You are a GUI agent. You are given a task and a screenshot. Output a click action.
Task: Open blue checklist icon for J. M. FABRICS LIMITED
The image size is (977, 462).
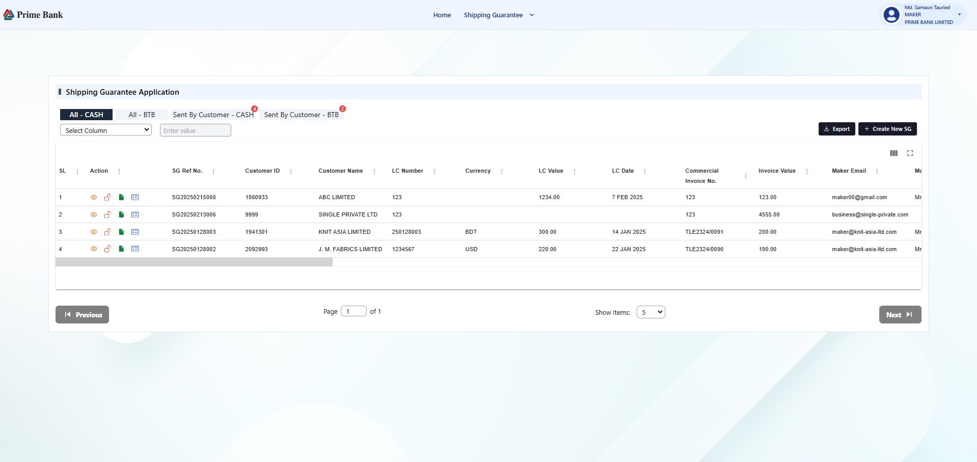pyautogui.click(x=135, y=249)
